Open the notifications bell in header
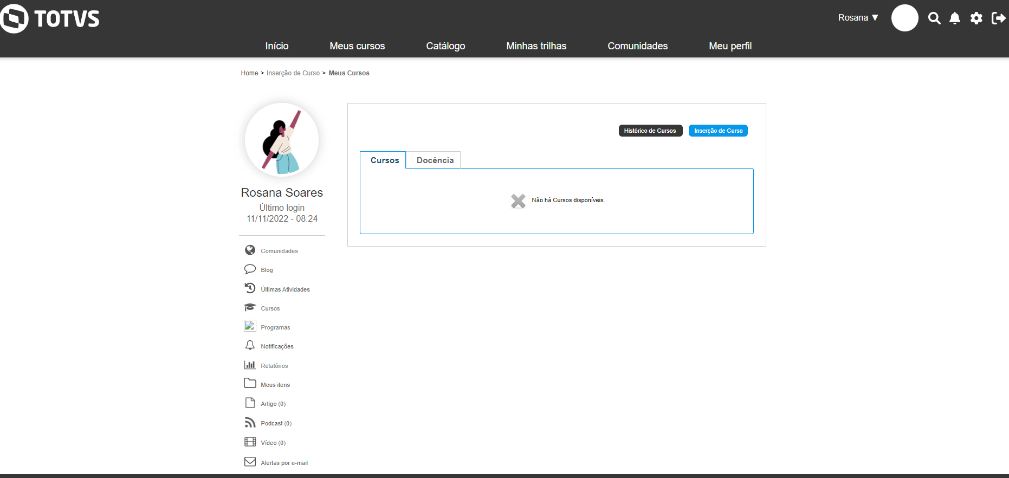 [955, 18]
